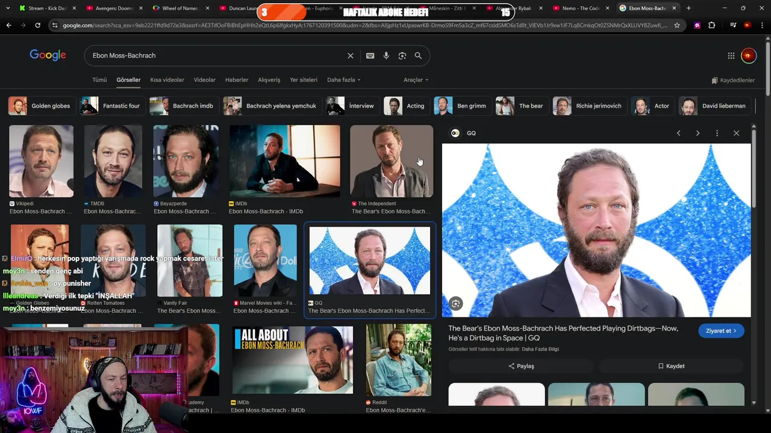
Task: Filter by İnterview chip
Action: (352, 106)
